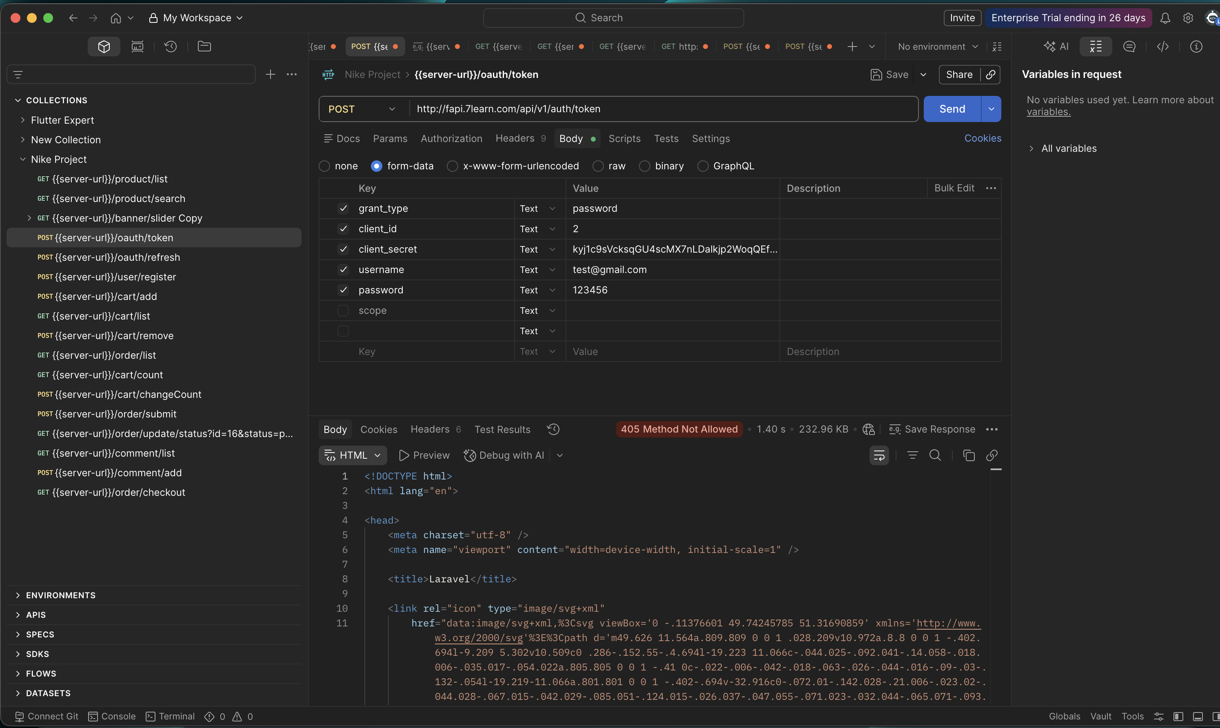Open the Console in the status bar
This screenshot has height=728, width=1220.
112,717
